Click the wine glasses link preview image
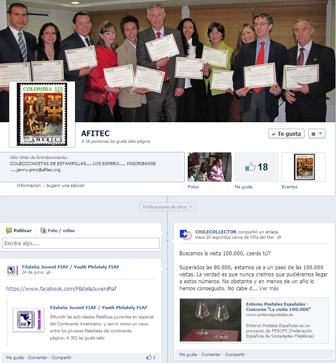The height and width of the screenshot is (363, 336). (x=211, y=320)
